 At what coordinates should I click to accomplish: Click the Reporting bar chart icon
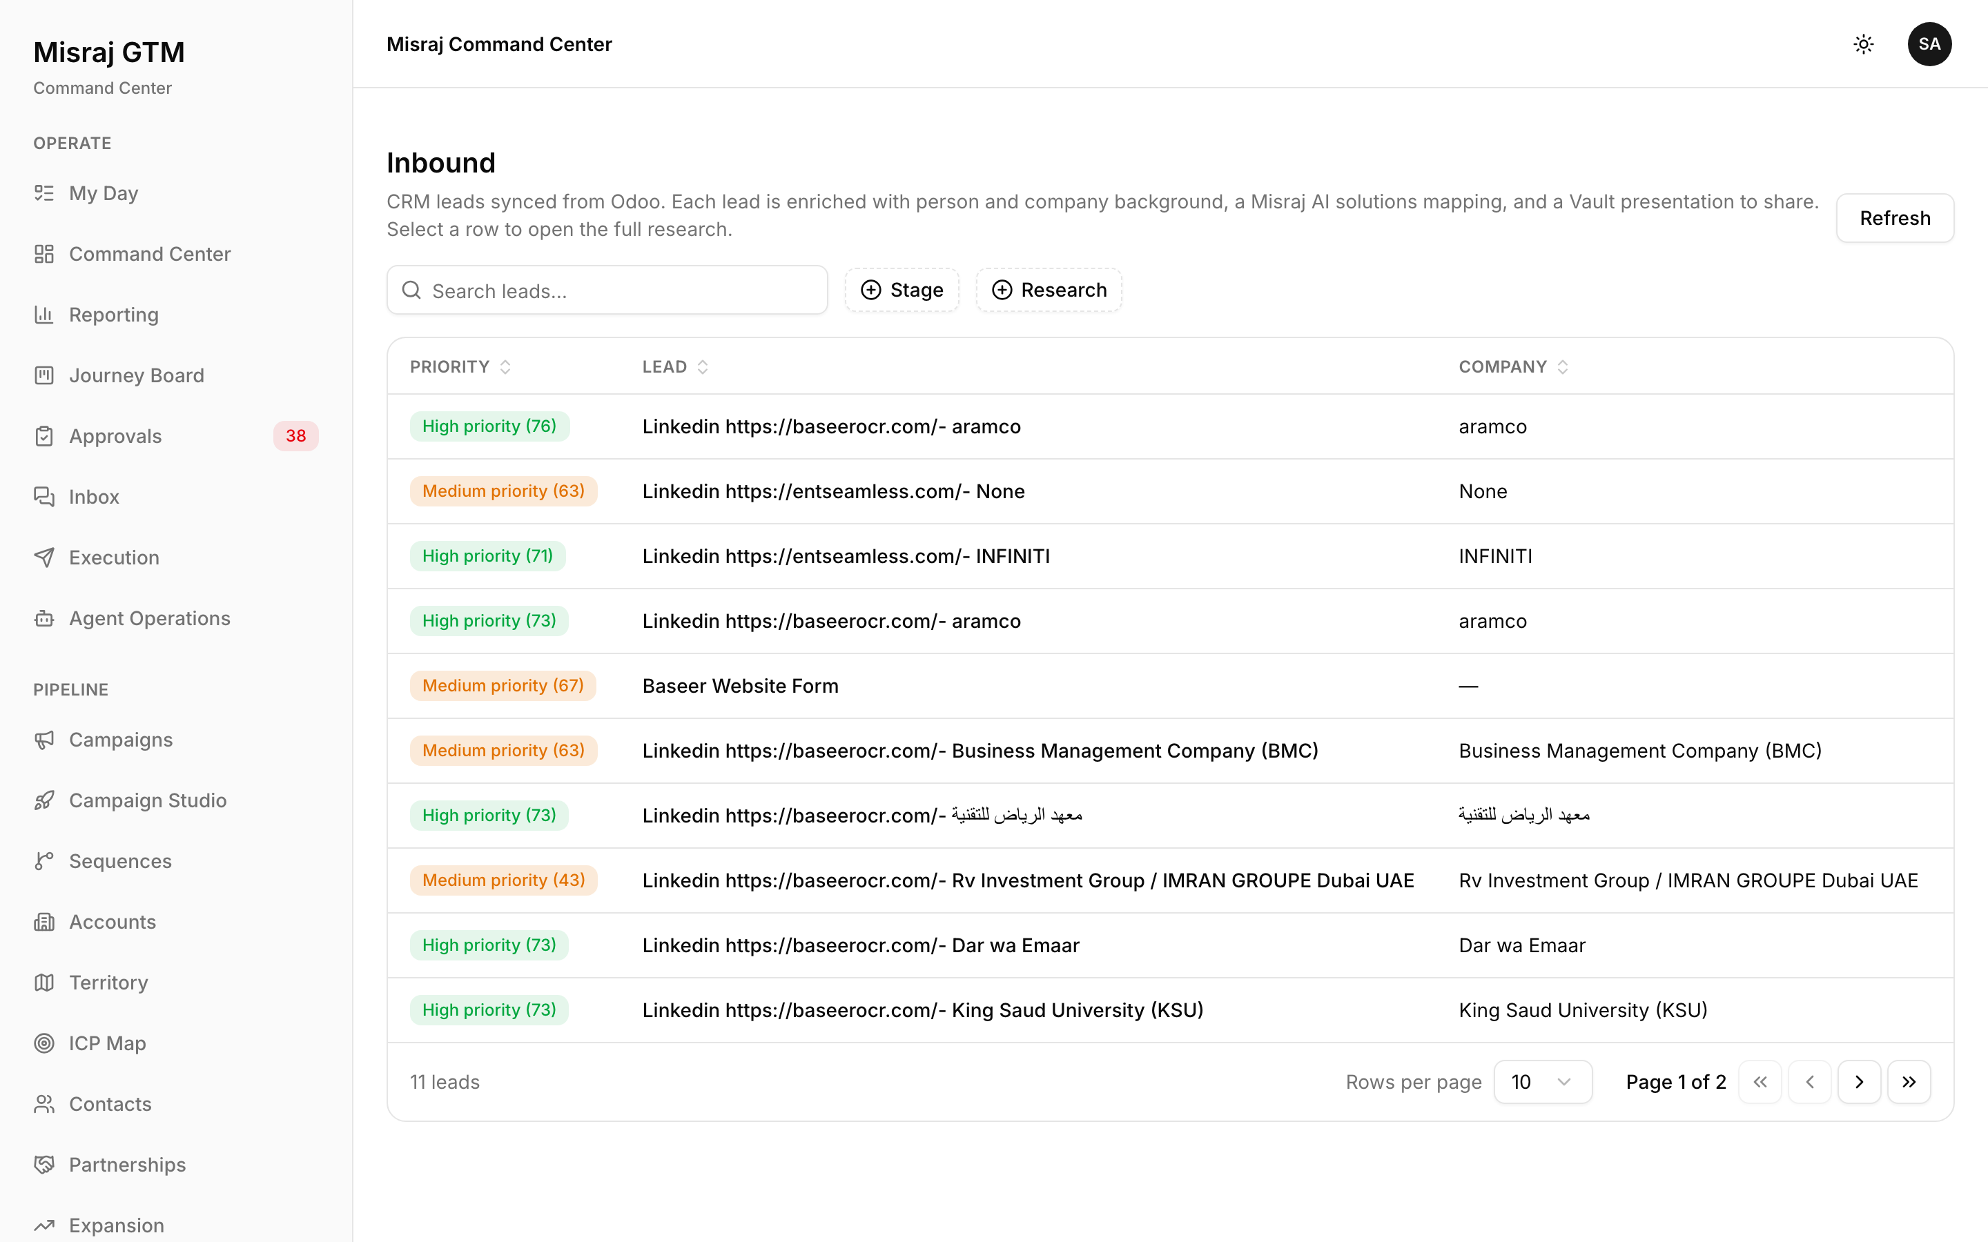tap(44, 315)
